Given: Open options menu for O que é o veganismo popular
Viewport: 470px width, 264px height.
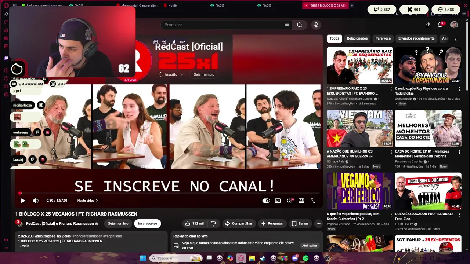Looking at the screenshot, I should tap(391, 214).
